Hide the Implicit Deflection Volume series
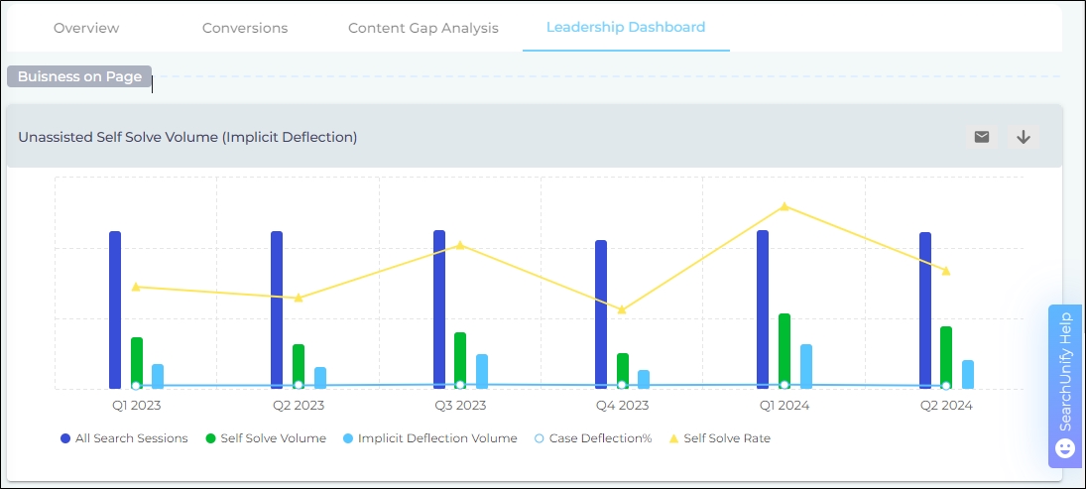The image size is (1086, 489). (429, 438)
